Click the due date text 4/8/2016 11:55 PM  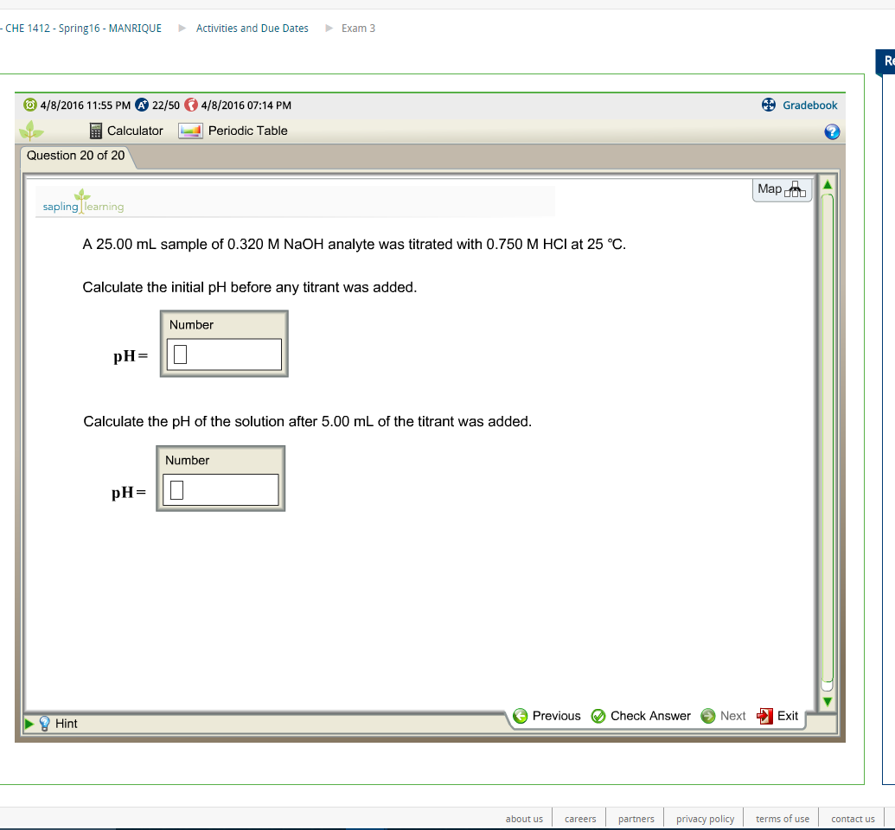tap(85, 105)
